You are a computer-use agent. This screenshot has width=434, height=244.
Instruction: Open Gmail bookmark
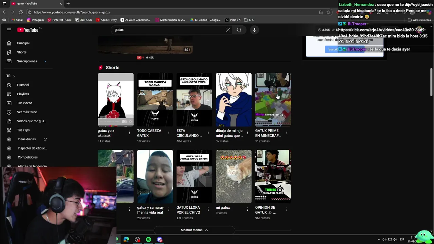[17, 20]
